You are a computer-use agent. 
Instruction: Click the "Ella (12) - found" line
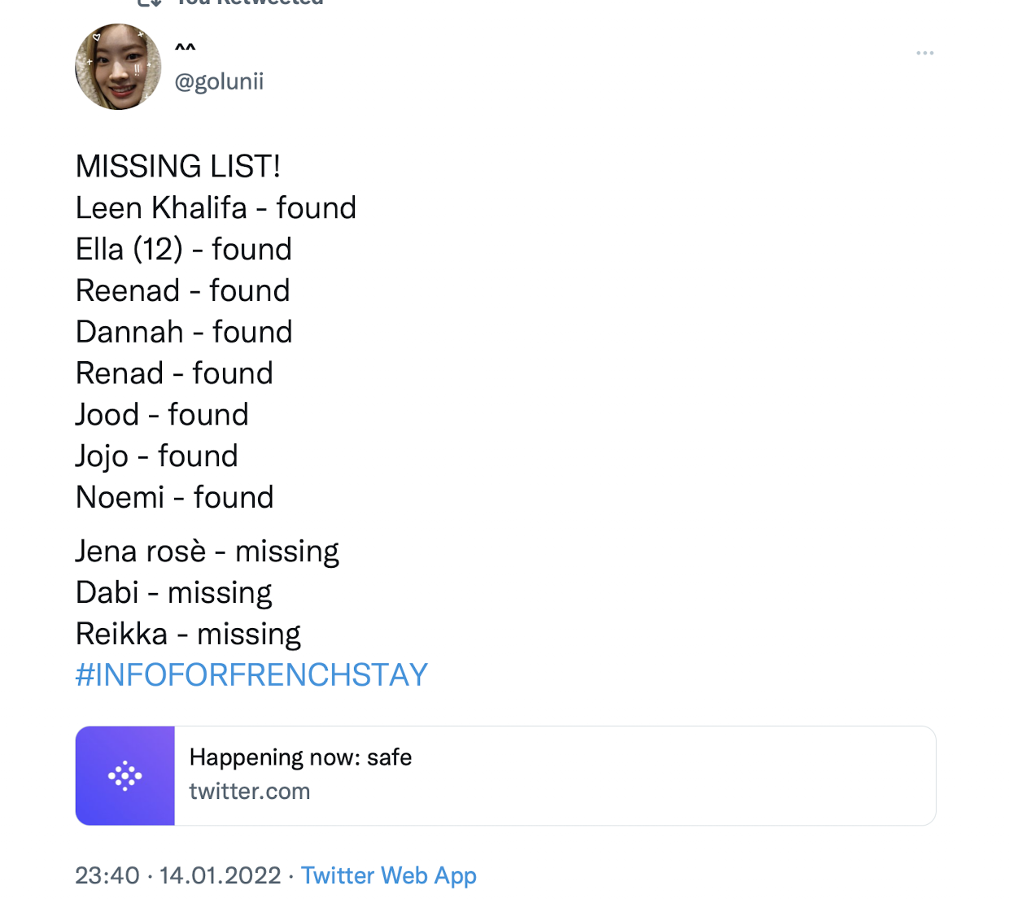coord(183,250)
